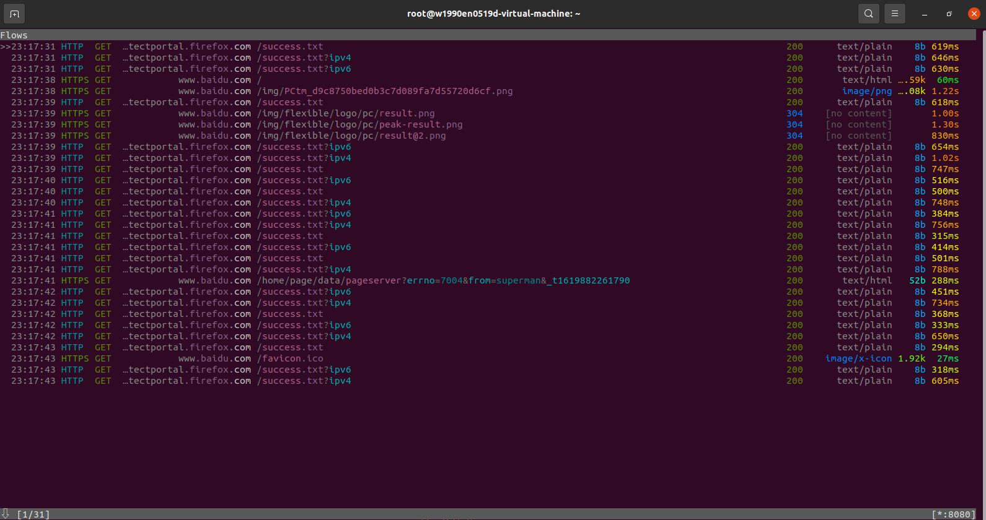986x520 pixels.
Task: Click the 52b response size
Action: coord(917,280)
